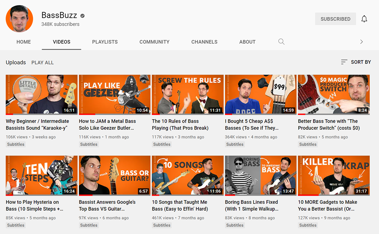The width and height of the screenshot is (379, 234).
Task: Open title The 10 Rules of Bass Playing
Action: (x=180, y=125)
